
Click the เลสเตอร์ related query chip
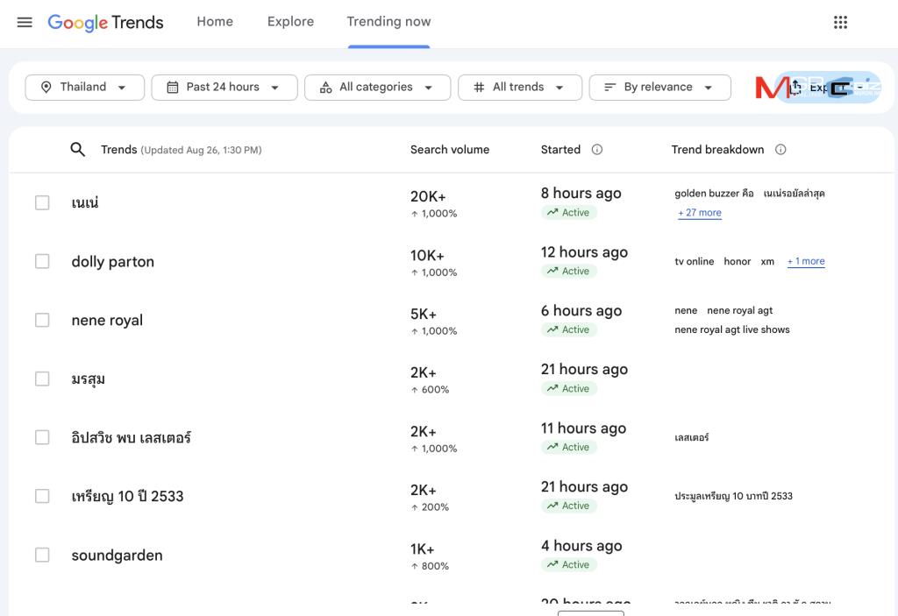point(691,437)
